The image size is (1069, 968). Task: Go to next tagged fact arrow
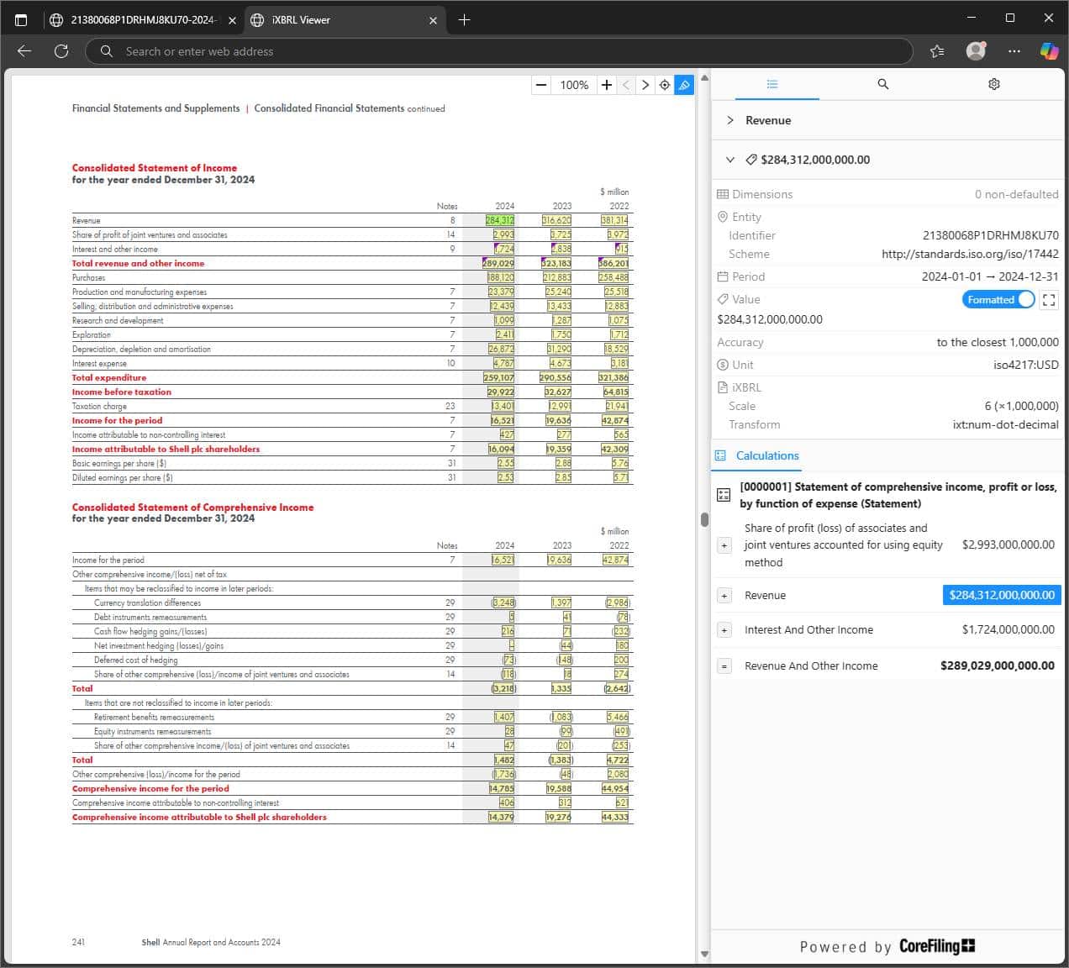click(645, 85)
